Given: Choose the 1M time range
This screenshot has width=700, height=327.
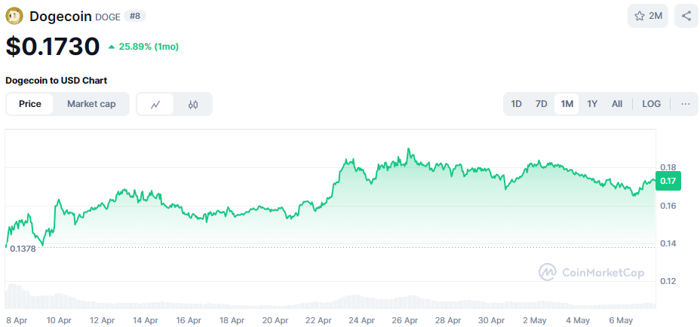Looking at the screenshot, I should tap(566, 104).
